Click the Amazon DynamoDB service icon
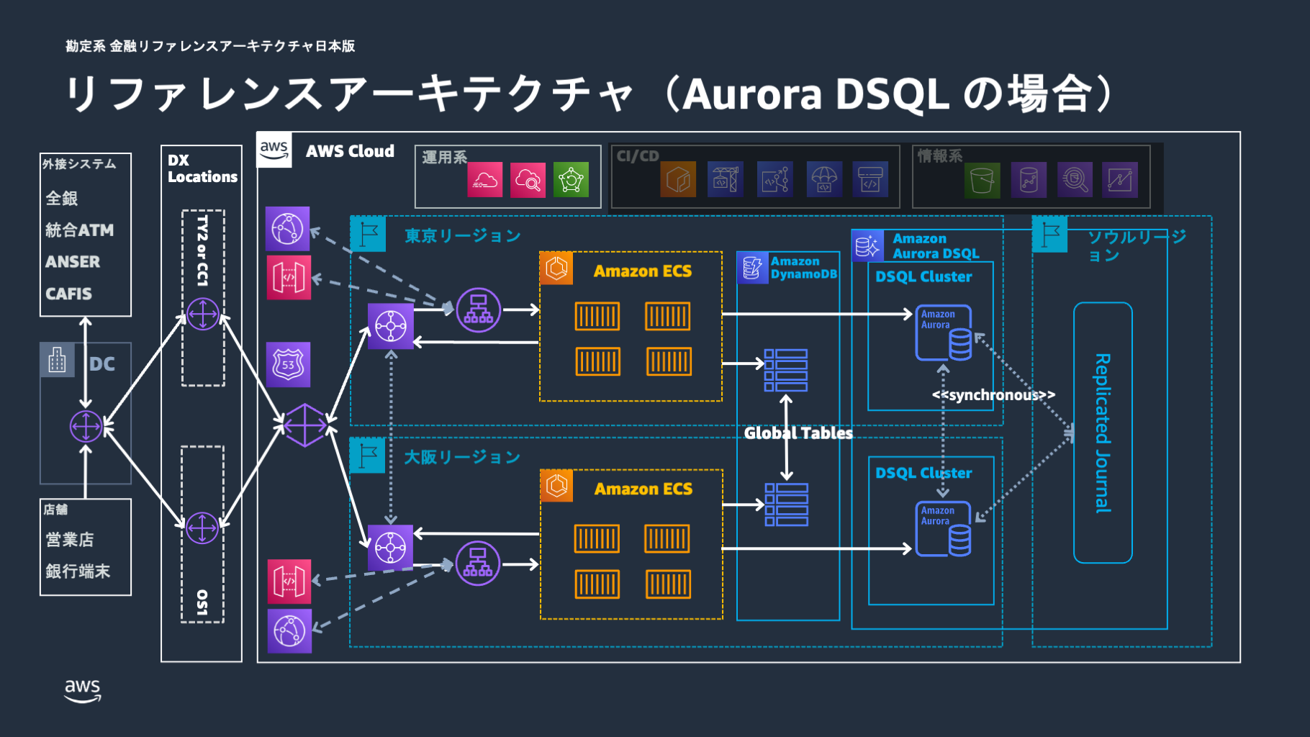Image resolution: width=1310 pixels, height=737 pixels. (753, 268)
